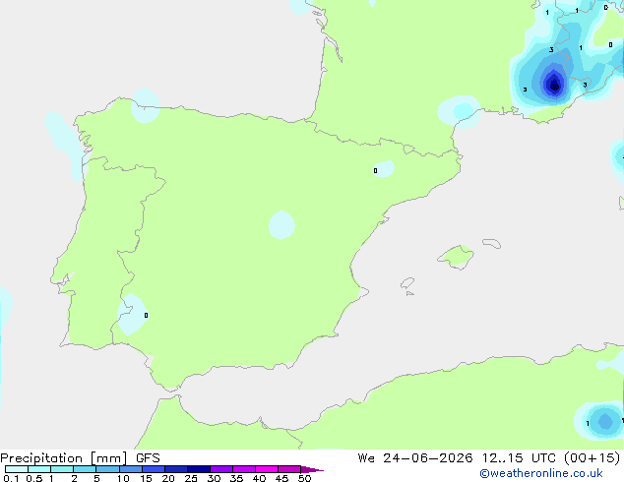
Task: Click the pale rain patch on Spain's north coast
Action: [146, 106]
